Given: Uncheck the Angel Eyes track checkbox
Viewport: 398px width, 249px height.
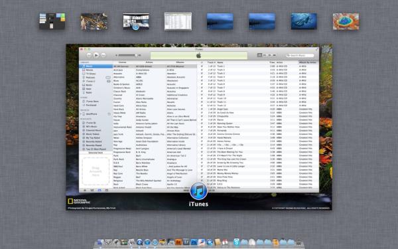Looking at the screenshot, I should [202, 109].
